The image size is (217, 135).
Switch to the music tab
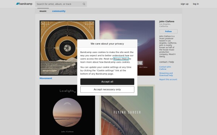43,11
